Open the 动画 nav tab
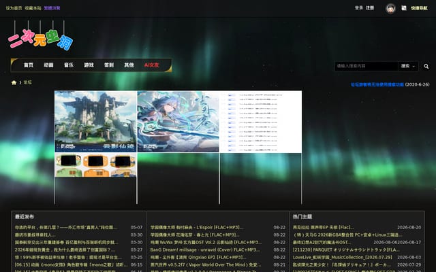 [48, 65]
